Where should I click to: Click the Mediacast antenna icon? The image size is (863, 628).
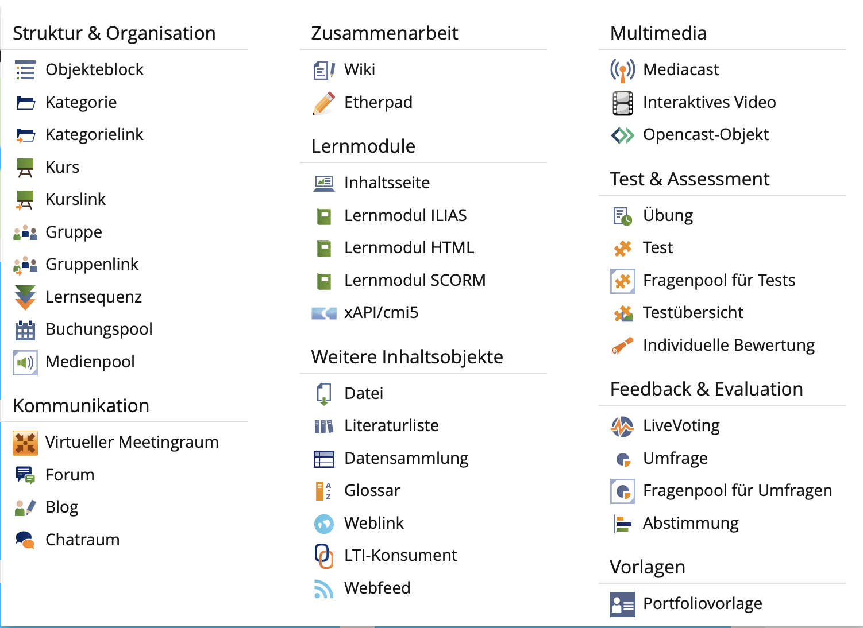coord(623,70)
